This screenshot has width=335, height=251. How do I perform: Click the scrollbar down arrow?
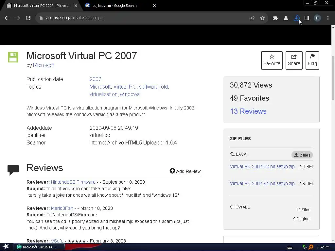pos(333,241)
